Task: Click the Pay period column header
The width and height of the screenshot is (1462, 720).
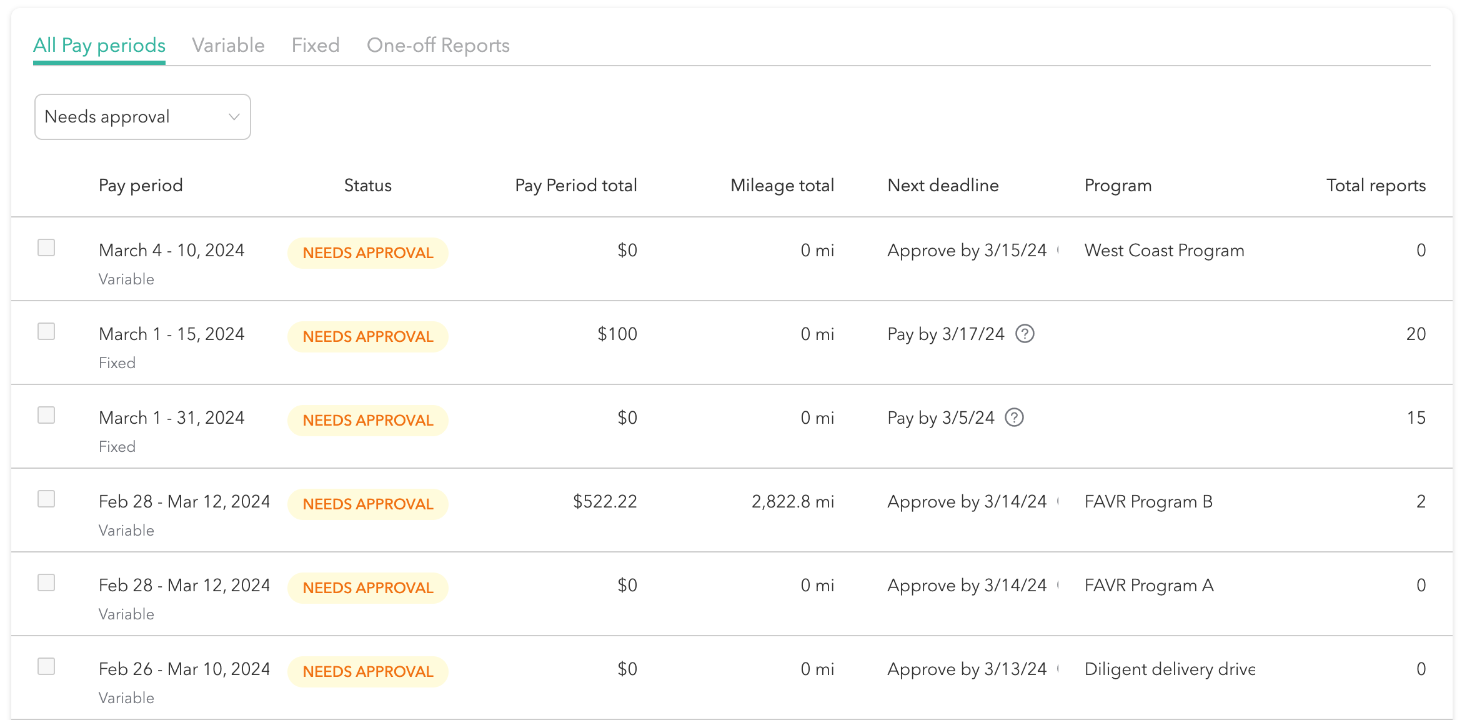Action: 141,185
